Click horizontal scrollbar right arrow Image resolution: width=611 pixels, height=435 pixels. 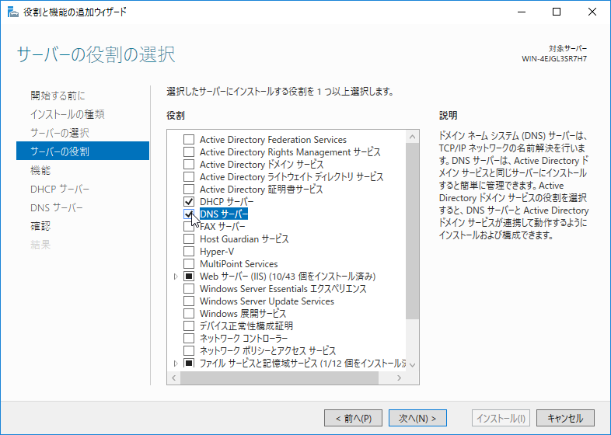click(399, 378)
